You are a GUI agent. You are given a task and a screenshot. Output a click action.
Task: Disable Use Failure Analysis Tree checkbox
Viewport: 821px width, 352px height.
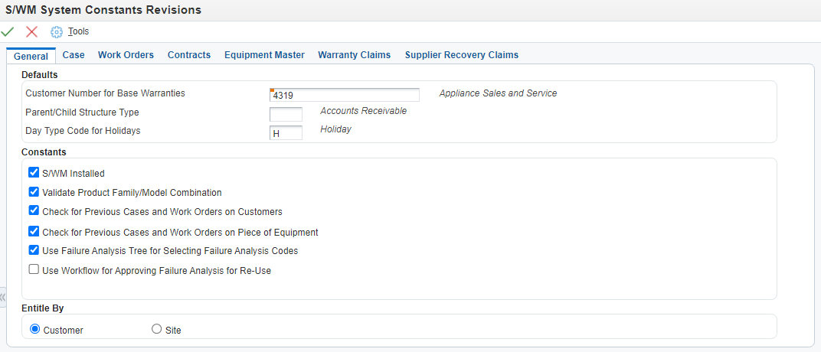click(34, 250)
